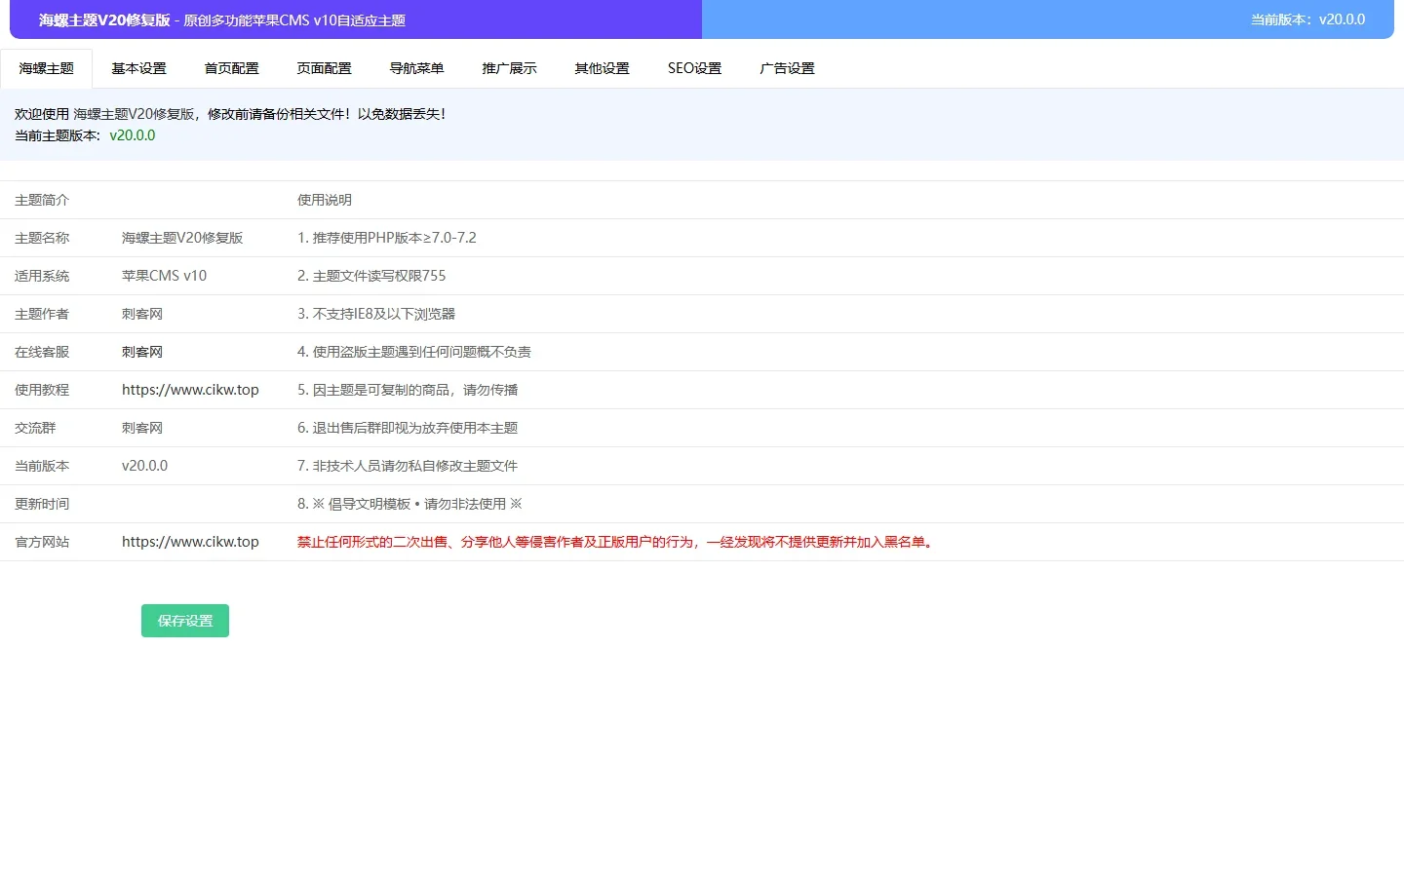Go to the 广告设置 tab
The height and width of the screenshot is (877, 1404).
787,68
